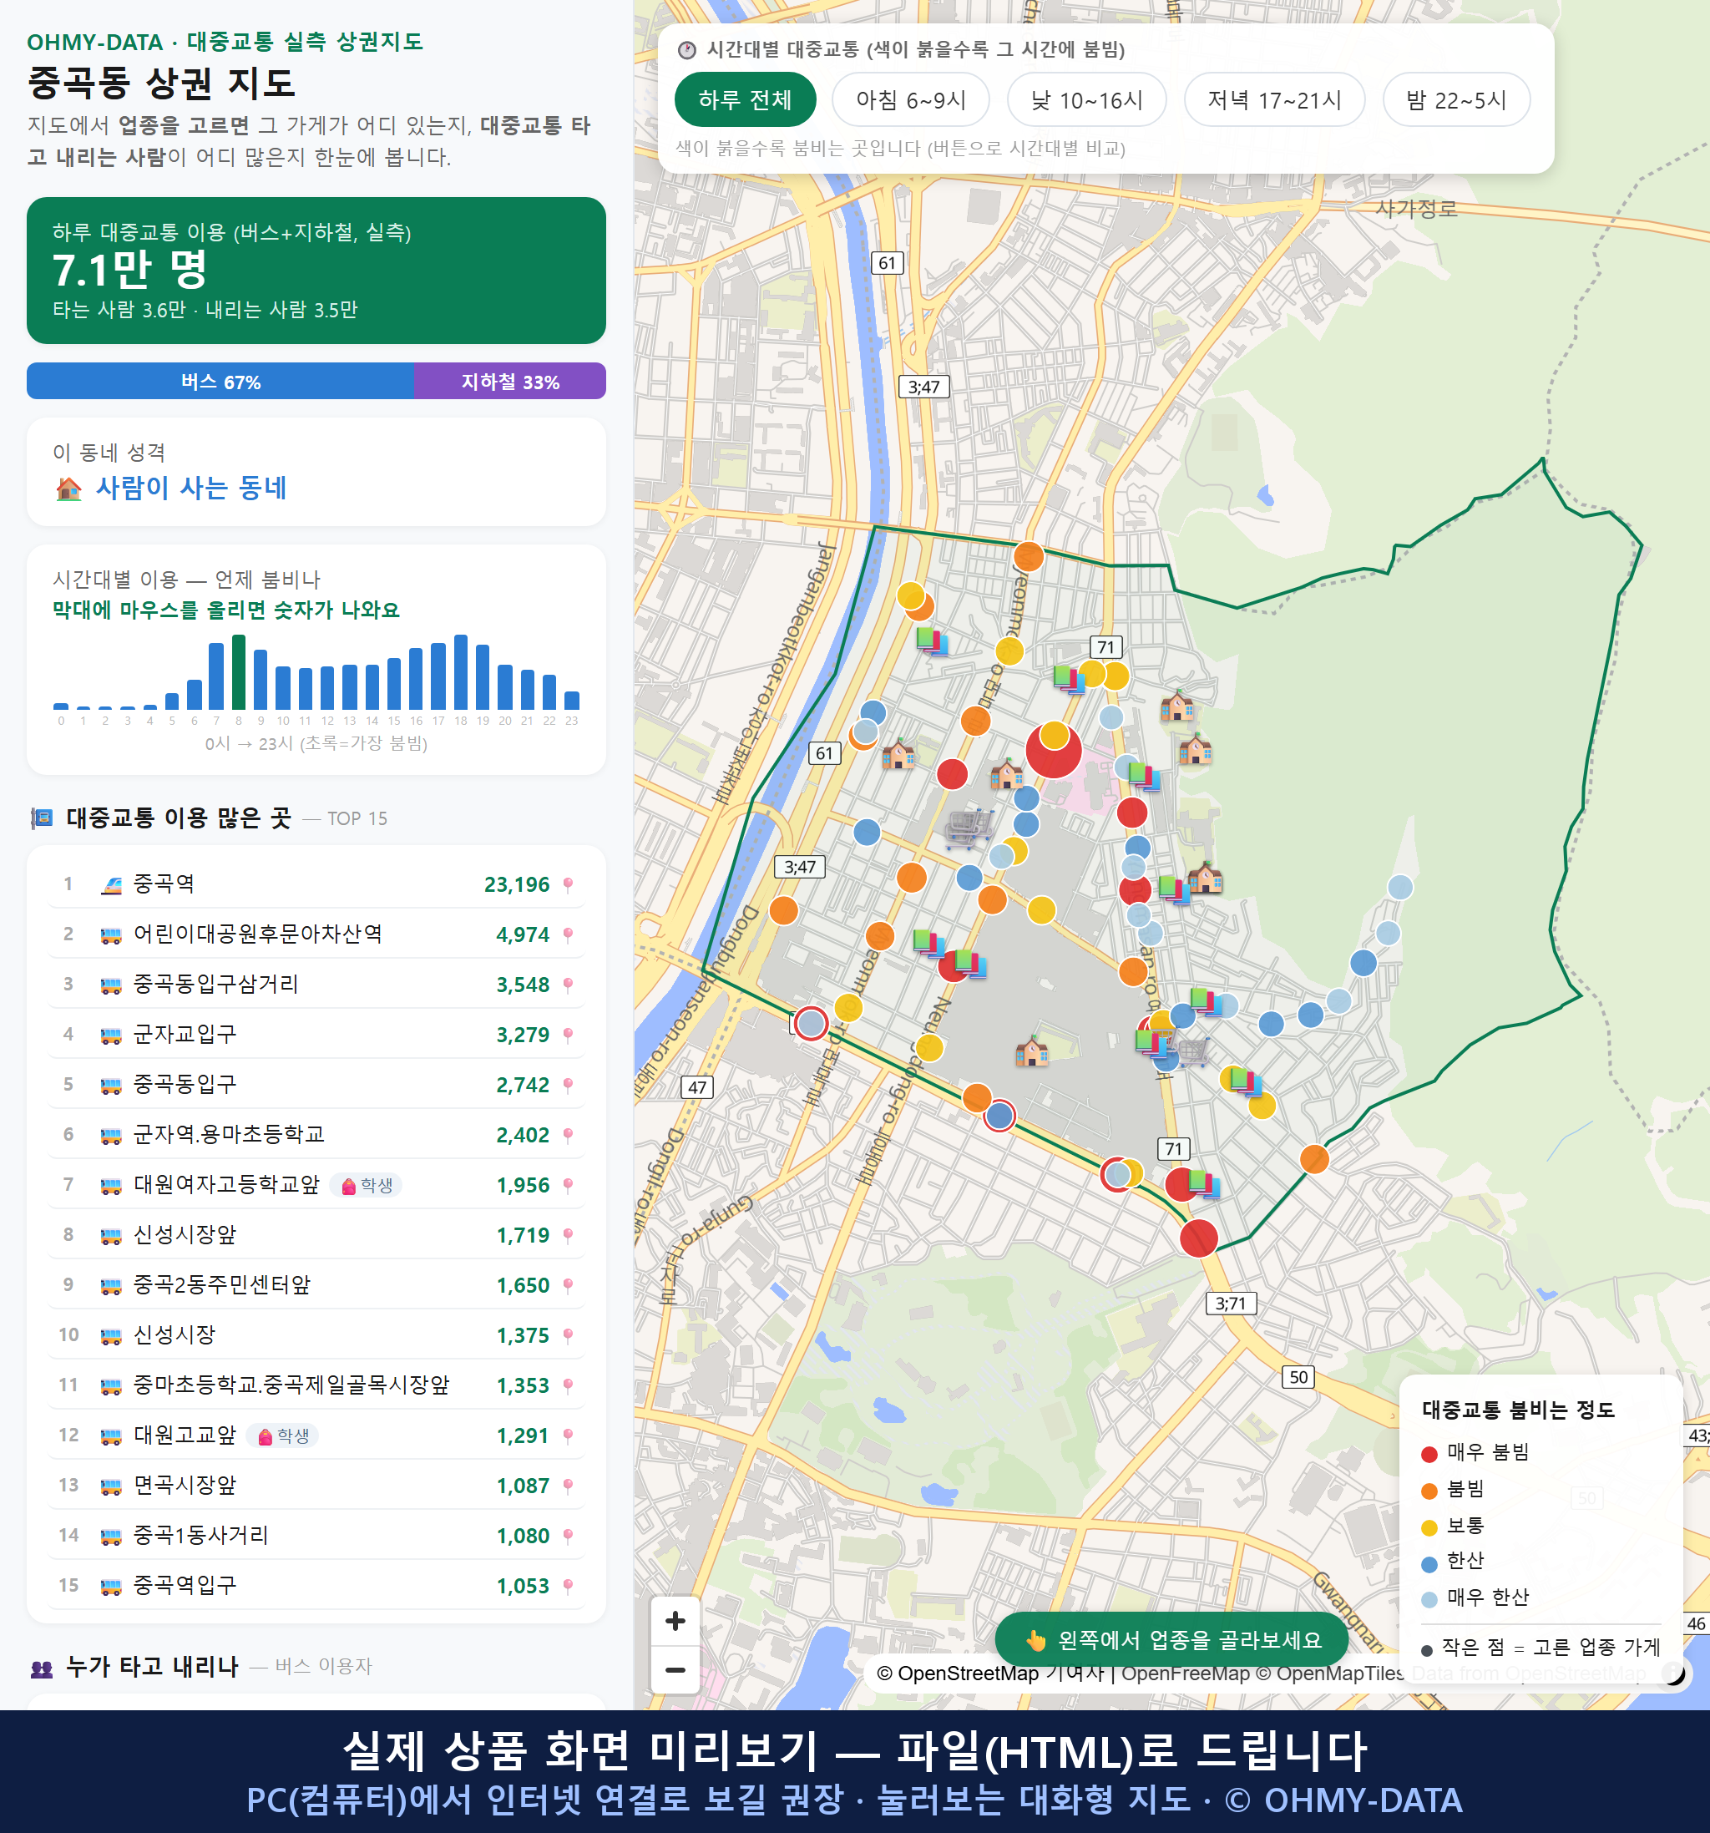Click the pin icon for 중곡역입구 row
The image size is (1710, 1833).
click(x=568, y=1586)
